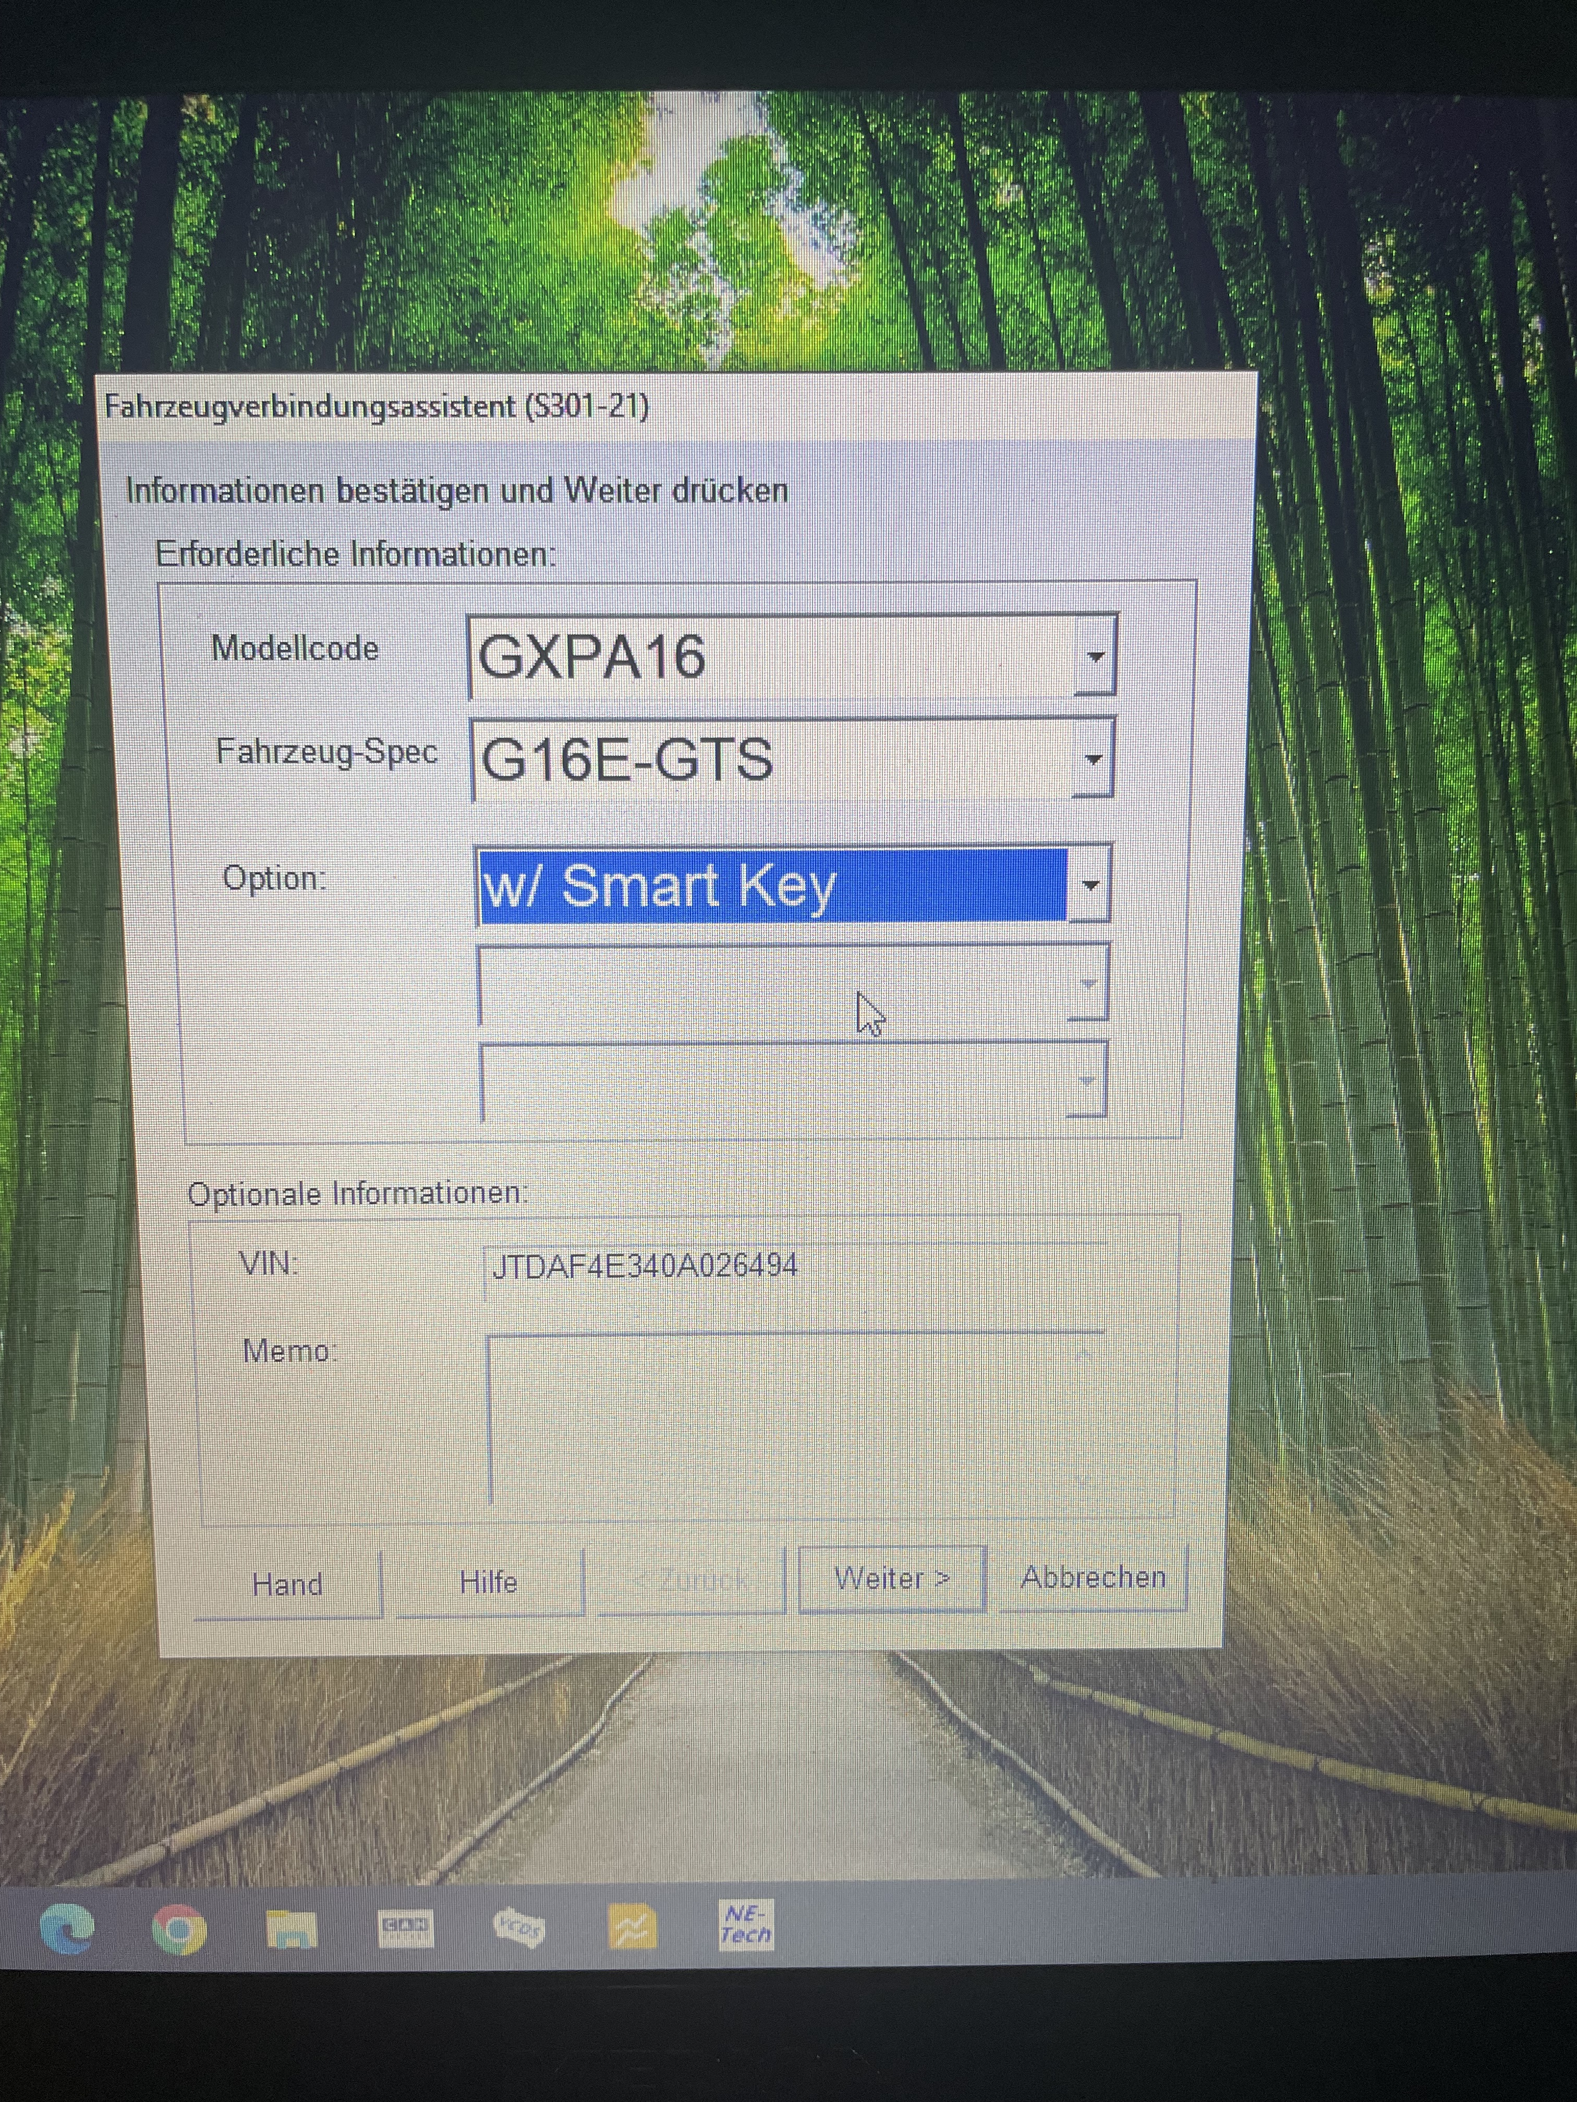Click the Option: label
1577x2102 pixels.
point(274,877)
